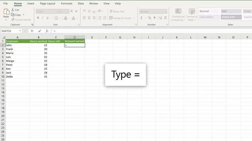
Task: Expand Paste options arrow
Action: [x=6, y=20]
